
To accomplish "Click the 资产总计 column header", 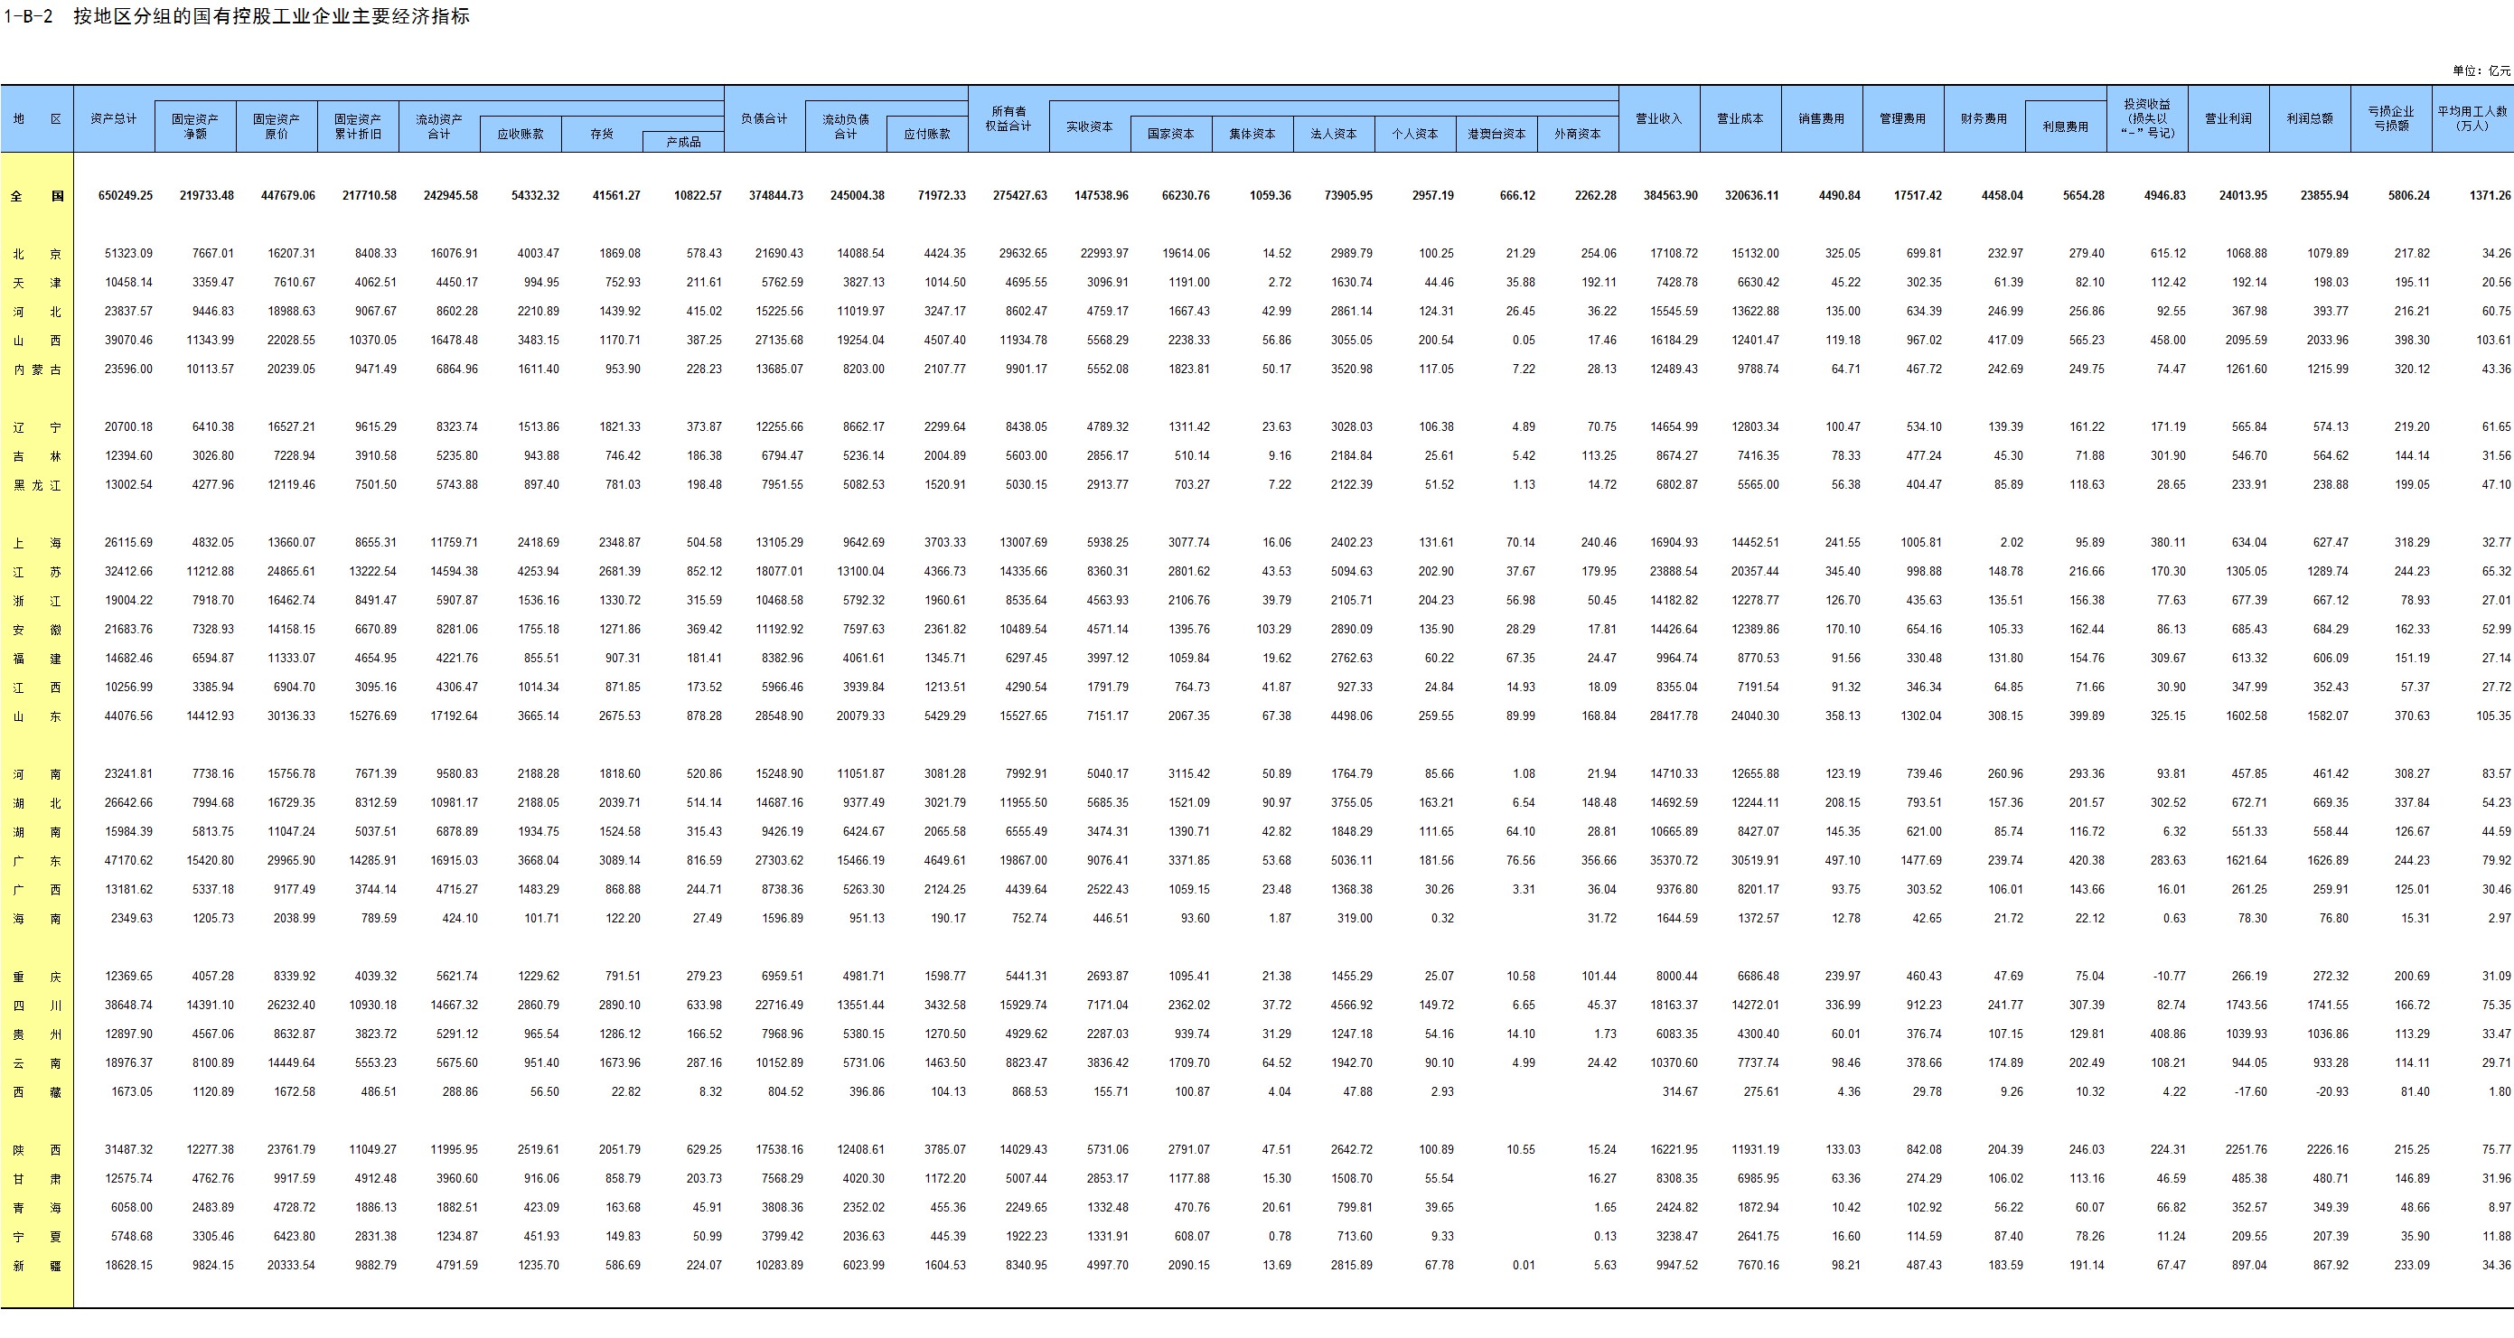I will click(x=113, y=118).
